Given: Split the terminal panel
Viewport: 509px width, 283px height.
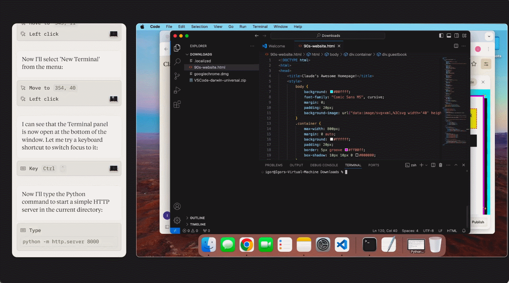Looking at the screenshot, I should coord(433,165).
